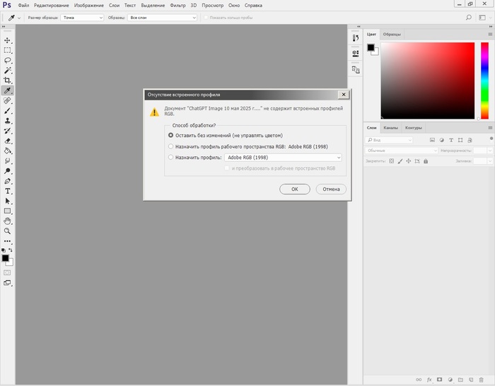
Task: Open the 'Размер образца' Точка dropdown
Action: pos(81,17)
